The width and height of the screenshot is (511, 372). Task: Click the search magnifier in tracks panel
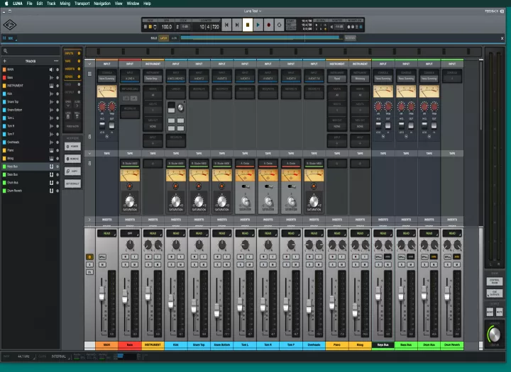6,51
